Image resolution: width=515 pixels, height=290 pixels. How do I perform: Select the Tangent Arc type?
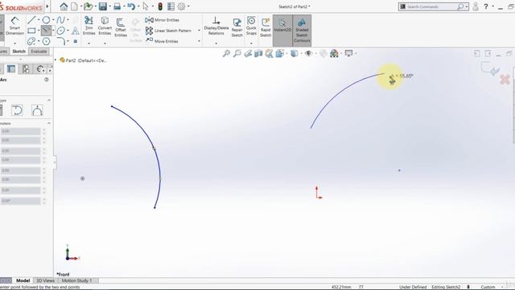coord(17,110)
